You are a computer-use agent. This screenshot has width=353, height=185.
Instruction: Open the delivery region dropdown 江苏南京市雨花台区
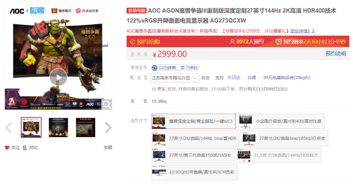click(x=175, y=78)
